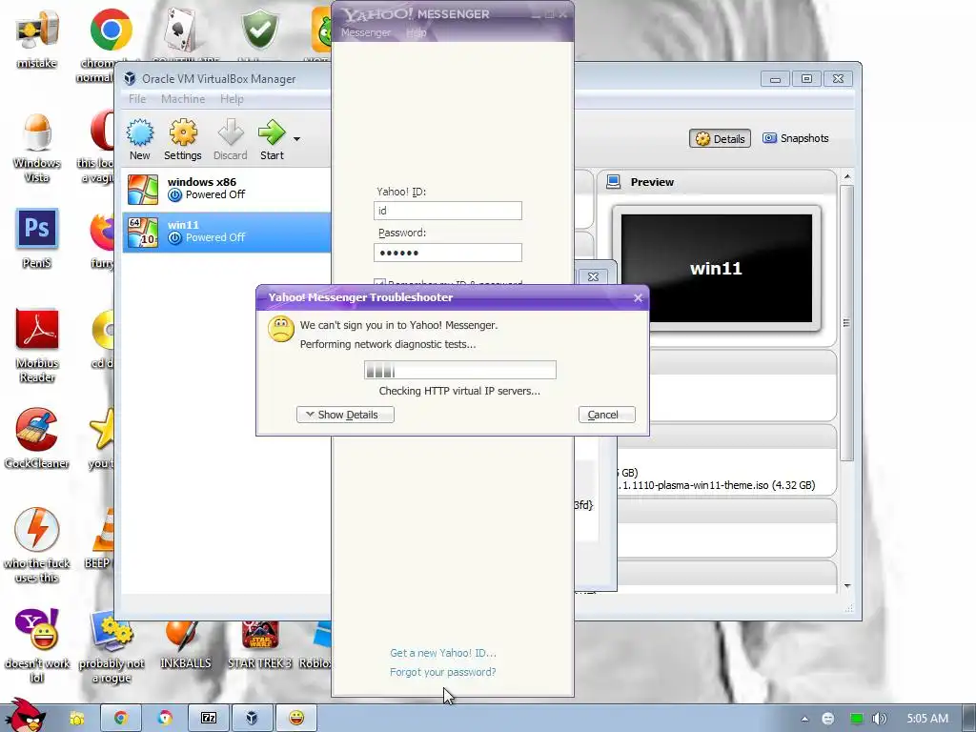Viewport: 976px width, 732px height.
Task: Click the folder icon on the taskbar
Action: [76, 719]
